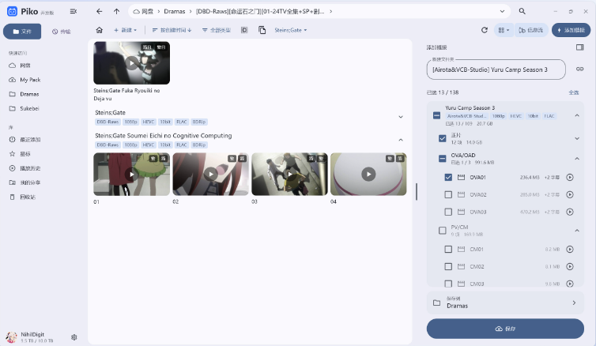Collapse the OVA/OAD group
596x346 pixels.
pyautogui.click(x=577, y=158)
